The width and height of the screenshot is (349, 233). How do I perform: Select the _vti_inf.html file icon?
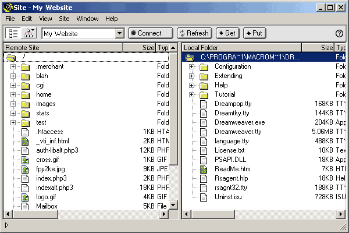25,142
